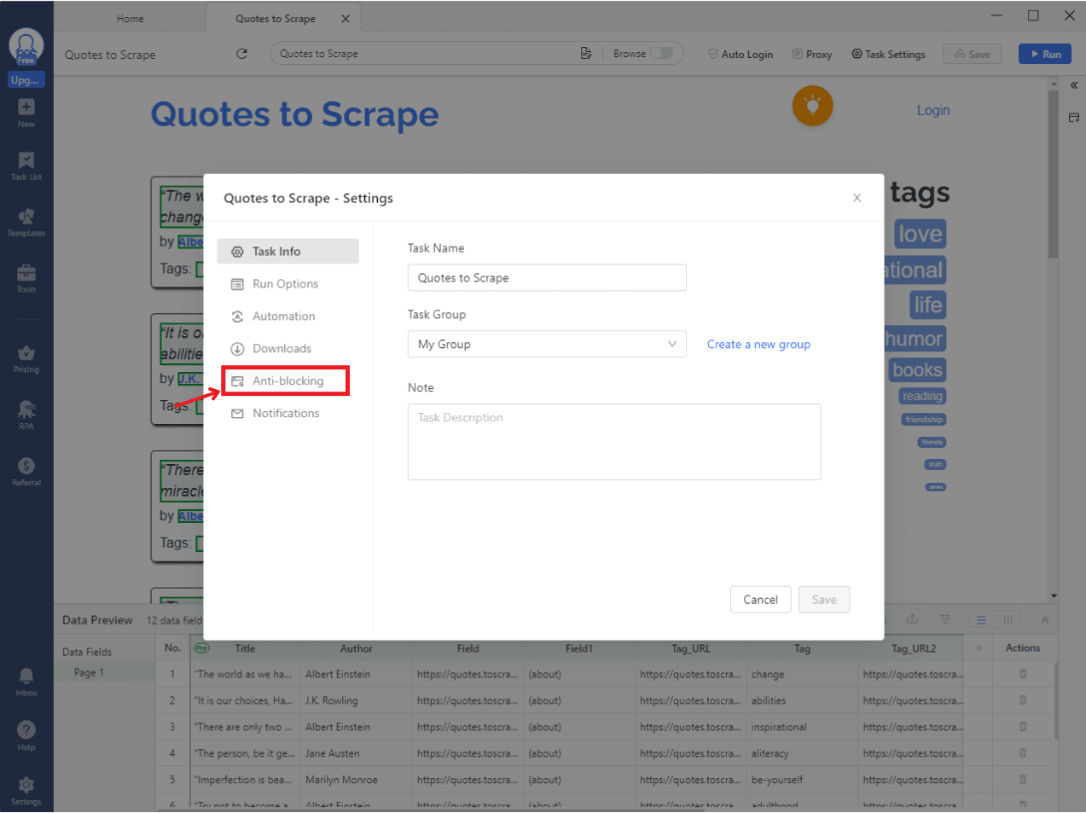Collapse the Data Preview panel

(1044, 620)
